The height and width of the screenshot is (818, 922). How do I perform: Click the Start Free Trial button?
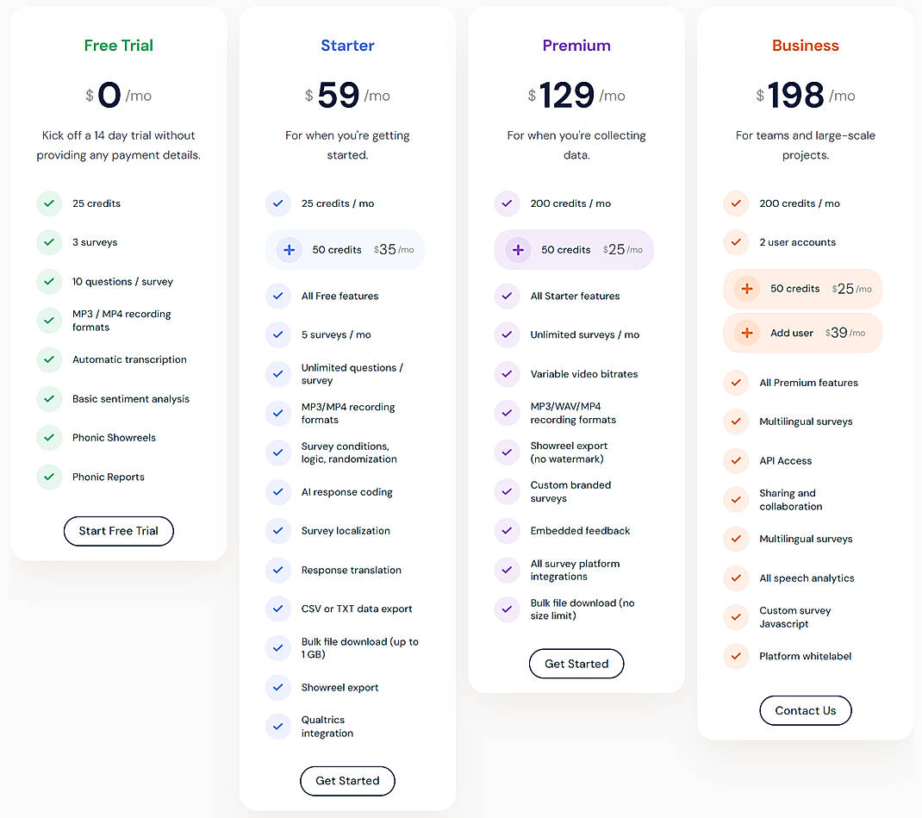[118, 531]
